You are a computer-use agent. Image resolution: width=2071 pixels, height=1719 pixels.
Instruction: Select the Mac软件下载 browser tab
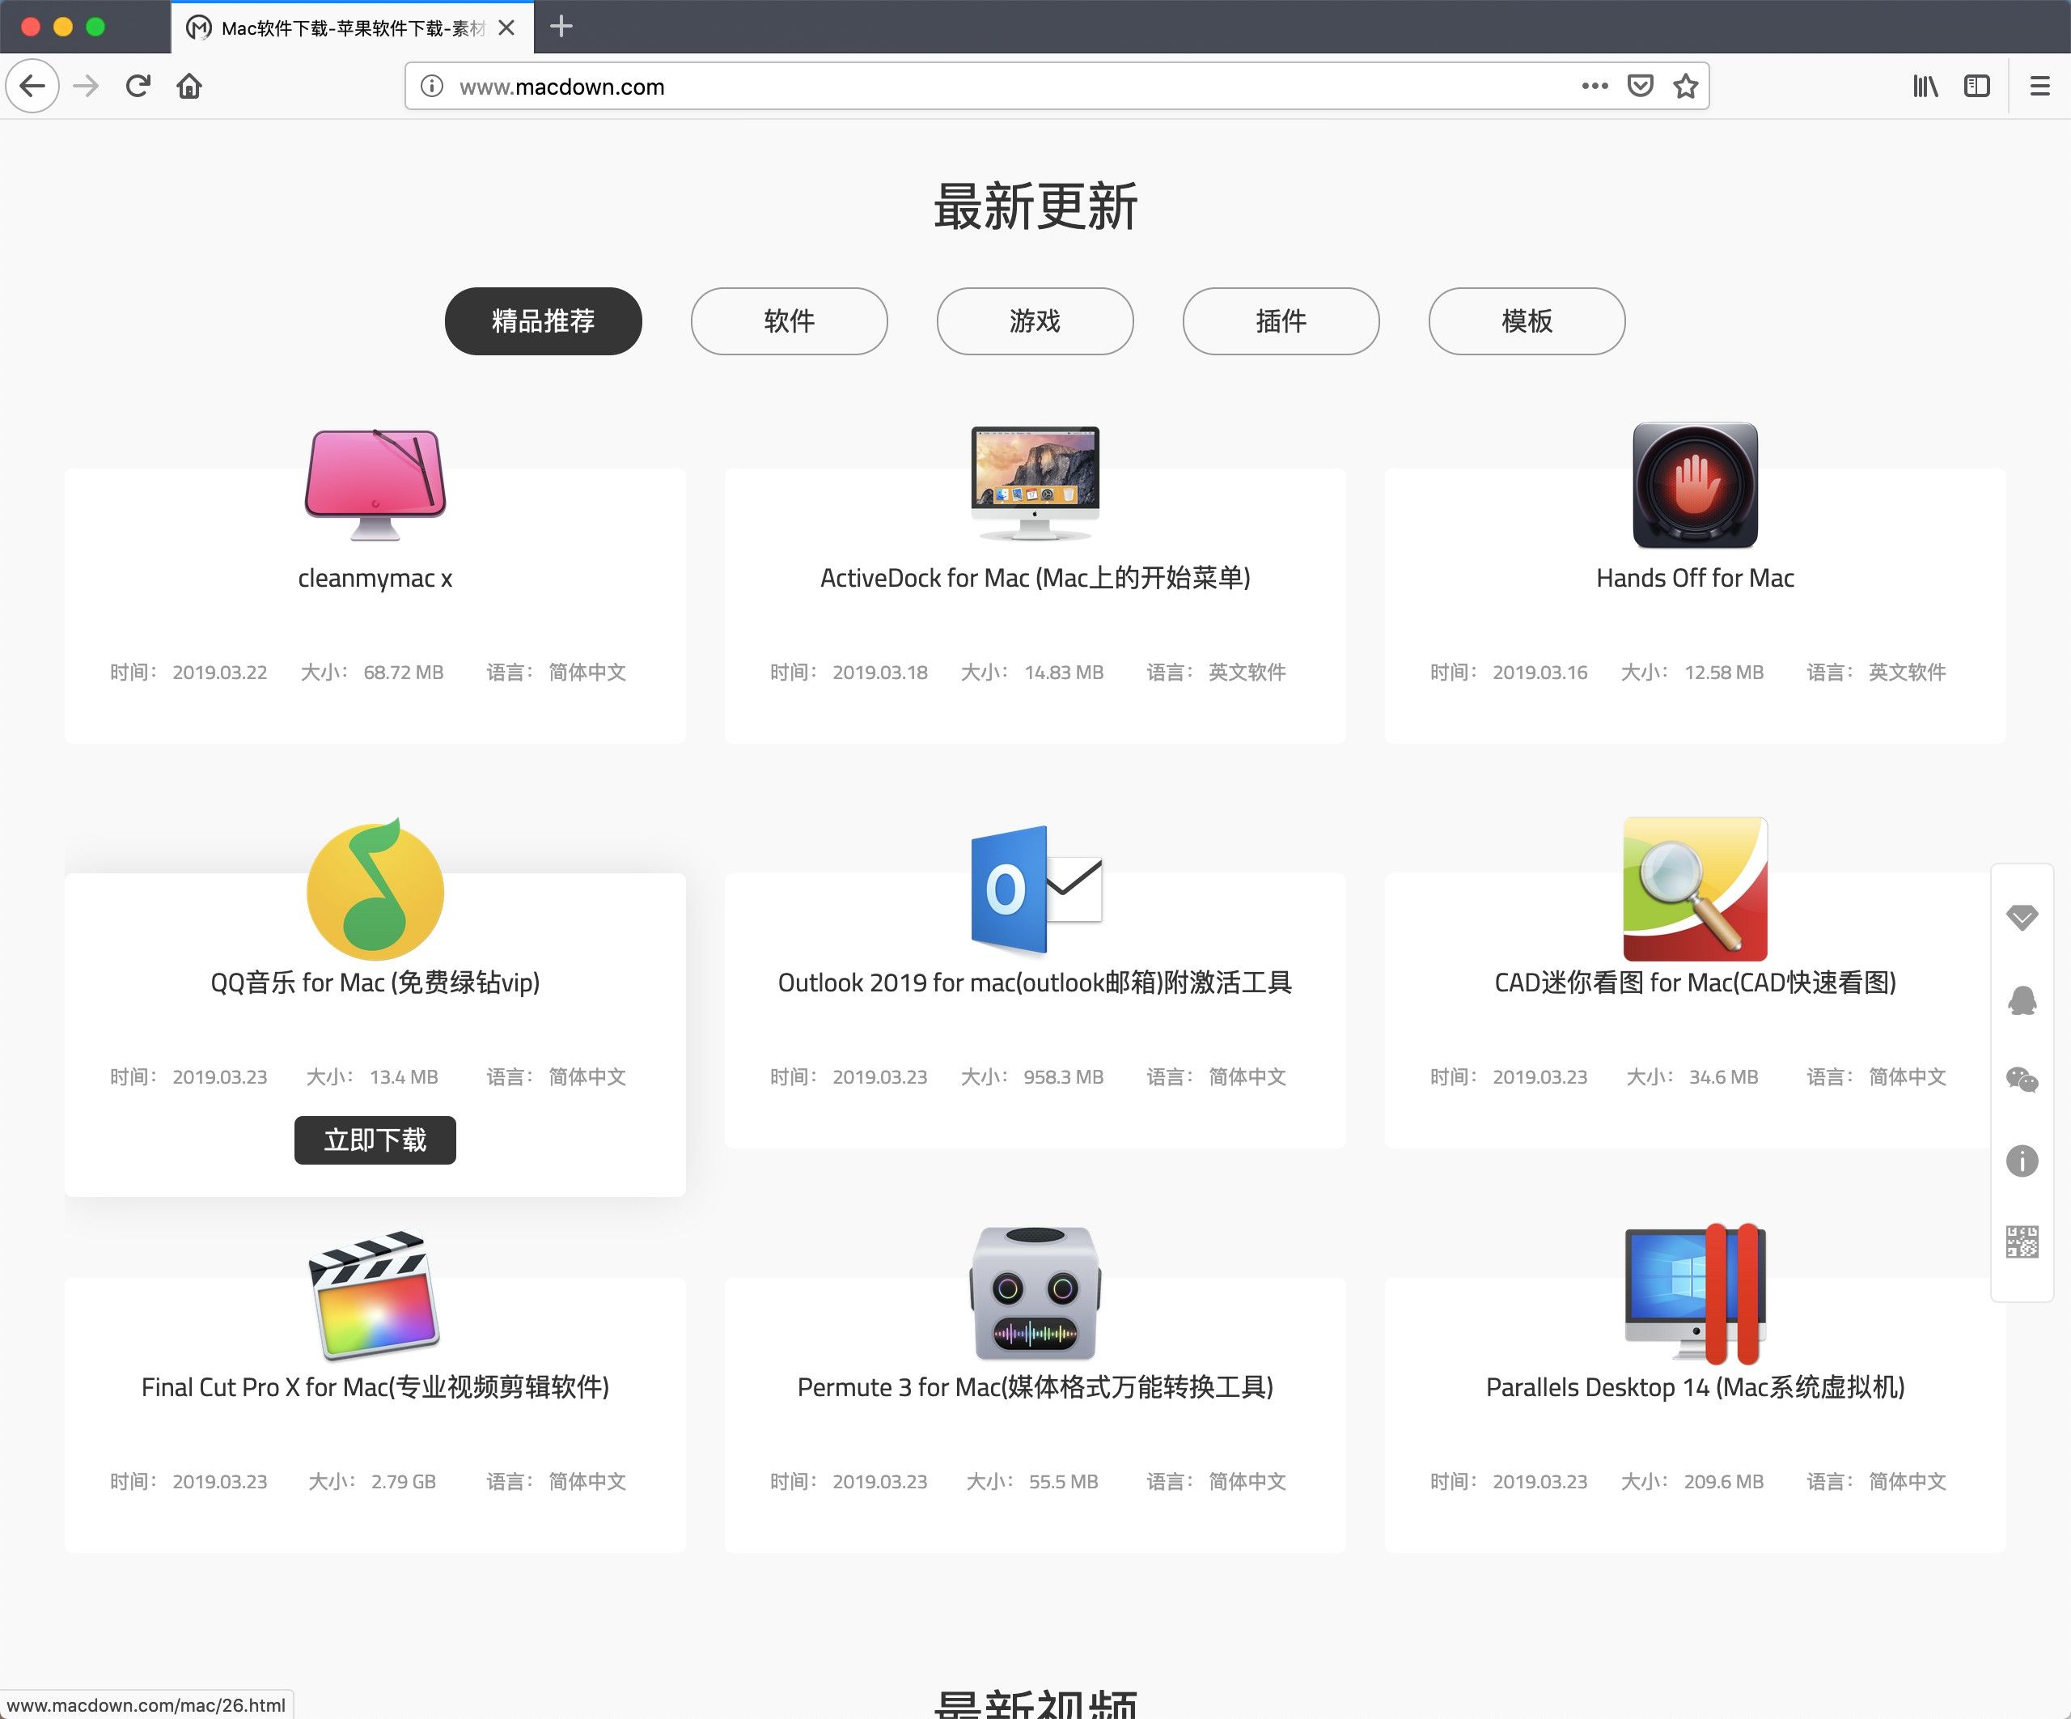[352, 28]
